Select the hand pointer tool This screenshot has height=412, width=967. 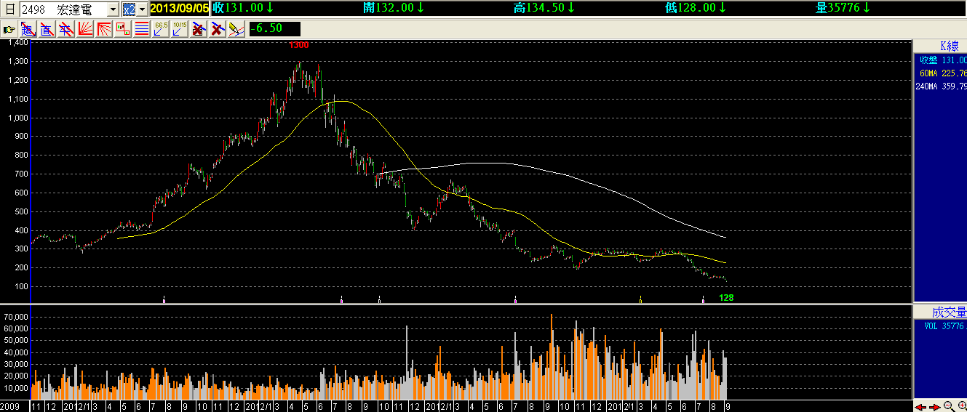click(10, 29)
